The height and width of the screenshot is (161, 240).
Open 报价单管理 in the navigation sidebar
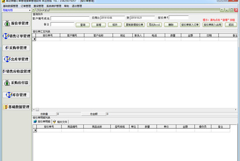(17, 24)
